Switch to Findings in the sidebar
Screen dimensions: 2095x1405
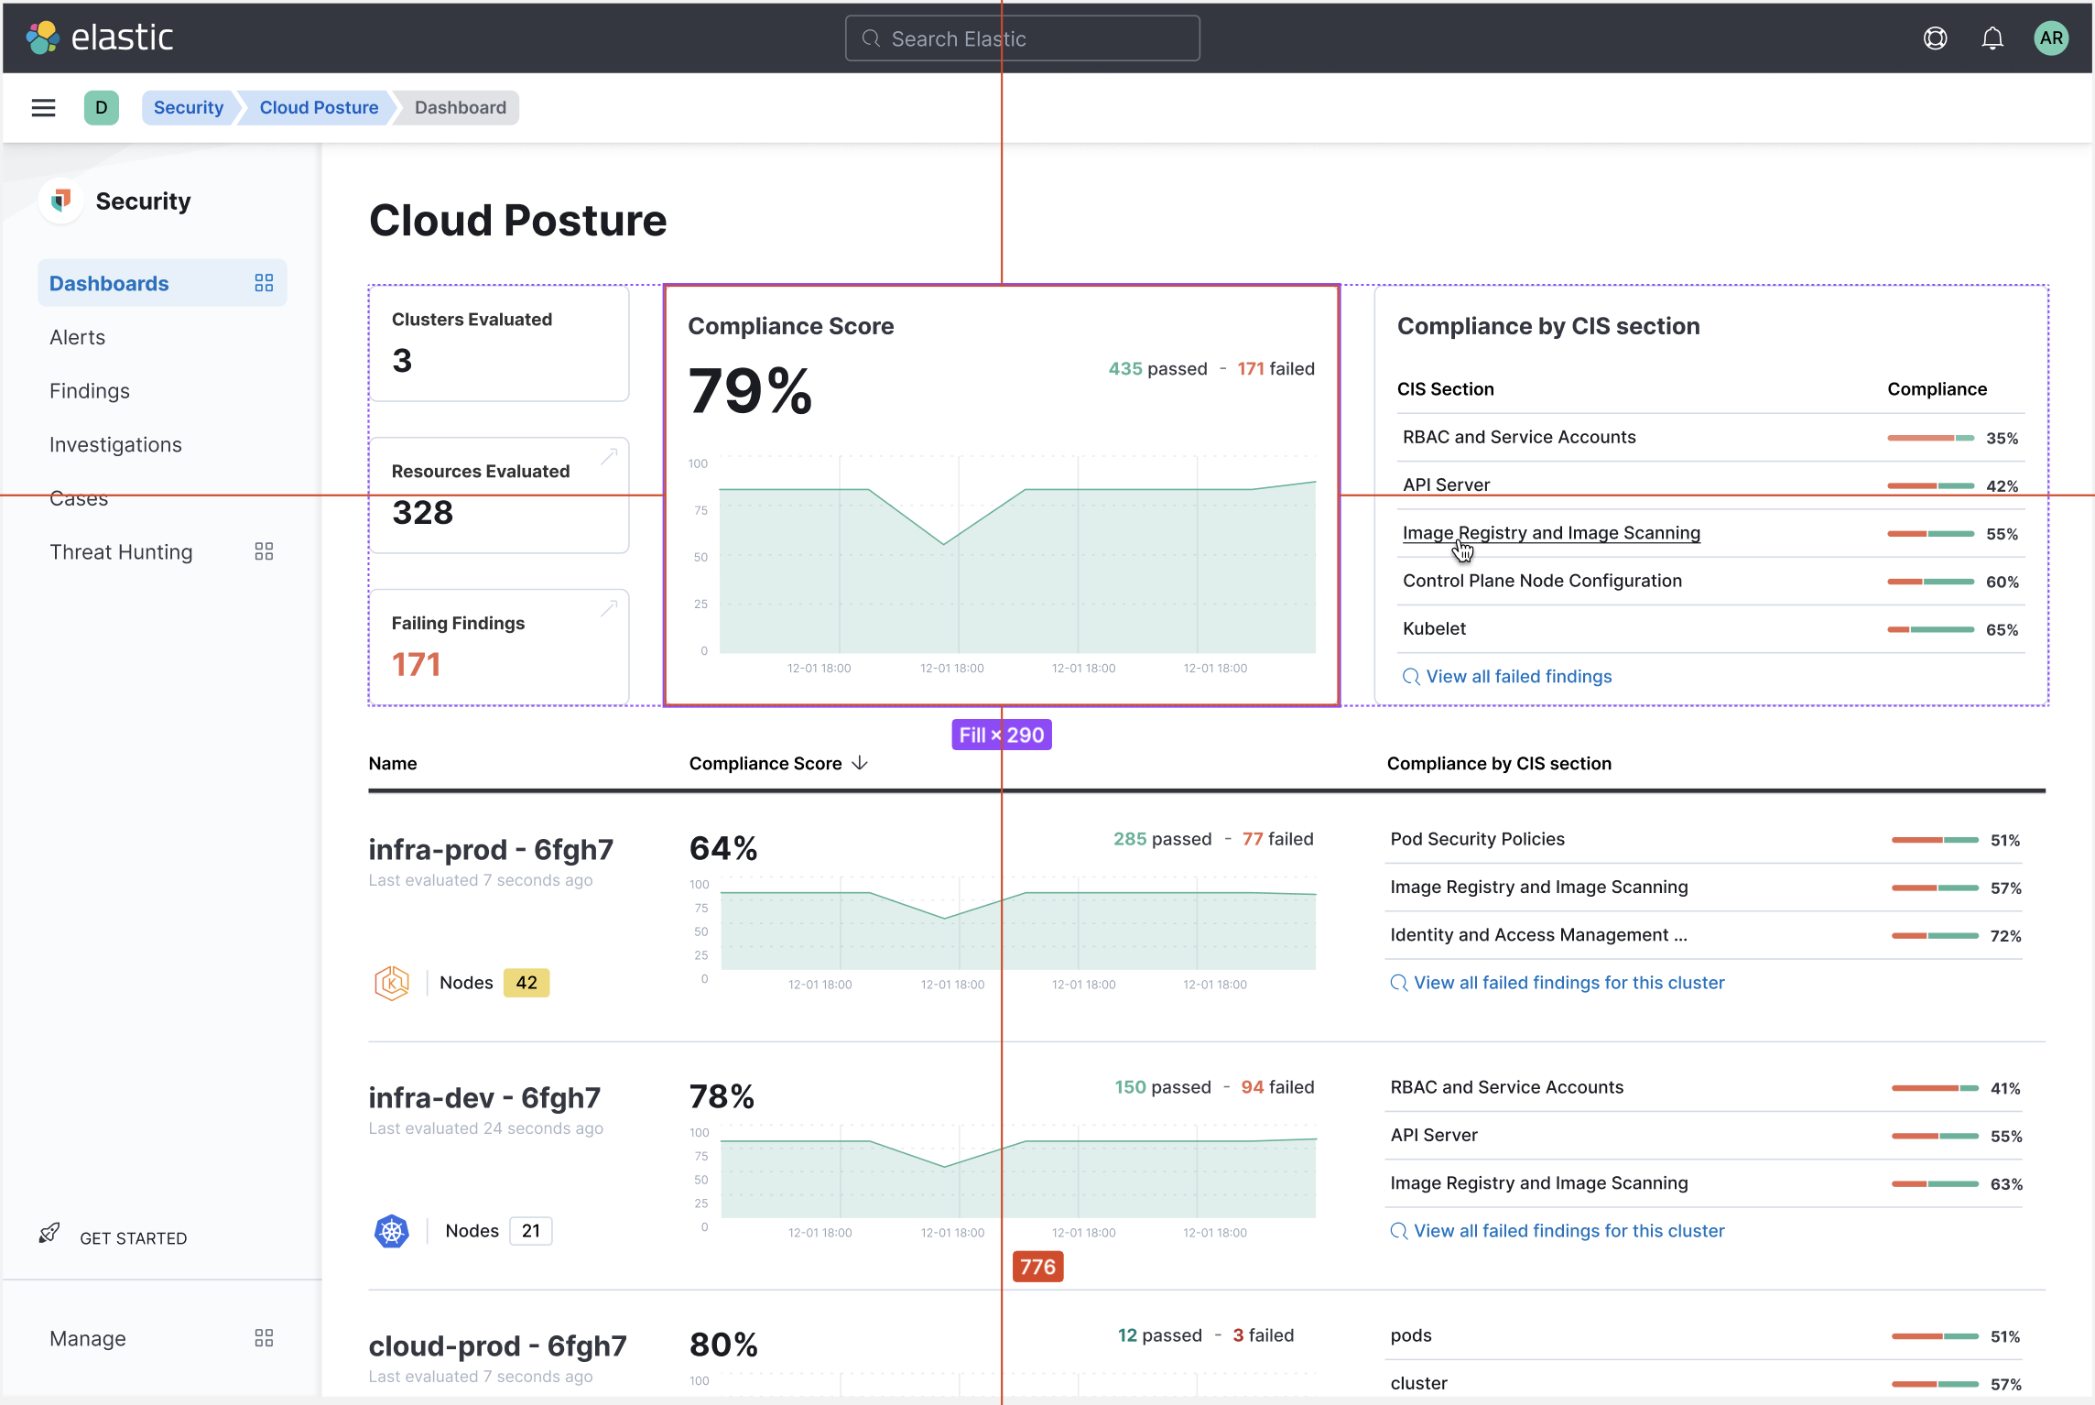click(89, 390)
